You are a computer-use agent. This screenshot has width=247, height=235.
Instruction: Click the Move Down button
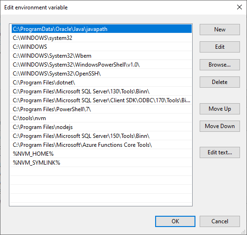tap(220, 126)
